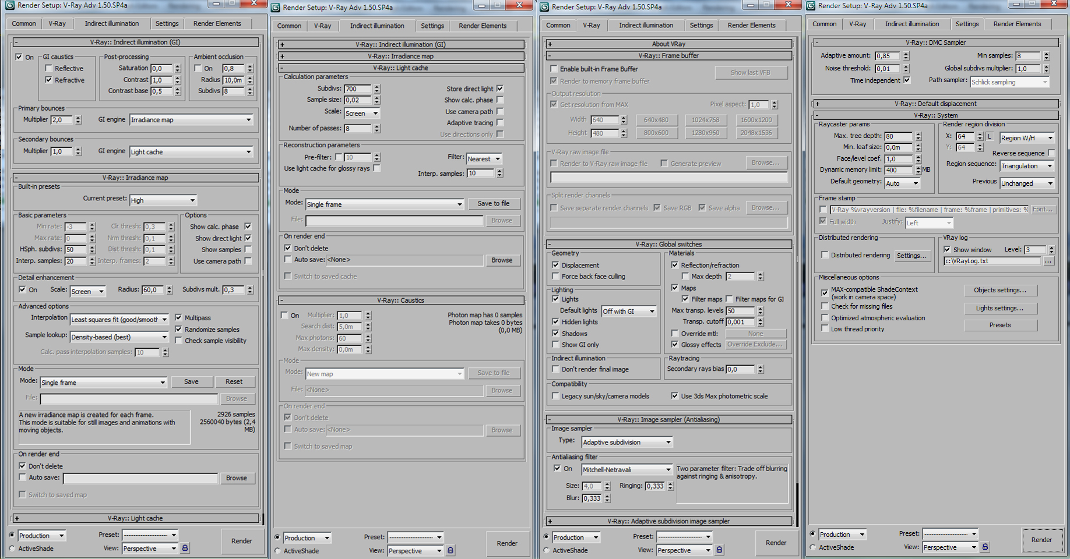1070x559 pixels.
Task: Click the Objects settings... button
Action: click(x=1000, y=290)
